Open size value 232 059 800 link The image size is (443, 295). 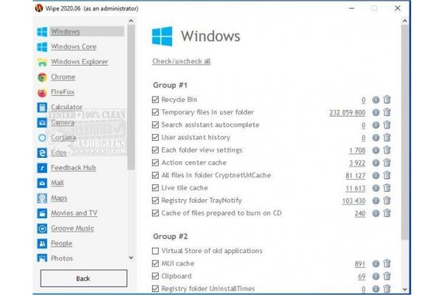[347, 113]
